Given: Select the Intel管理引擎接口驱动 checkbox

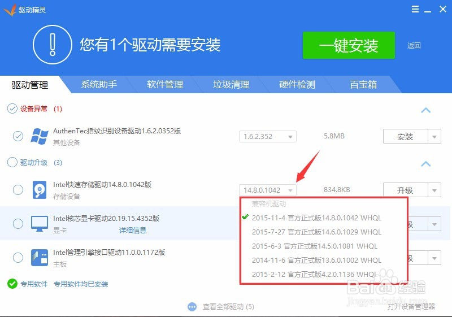Looking at the screenshot, I should pyautogui.click(x=18, y=257).
